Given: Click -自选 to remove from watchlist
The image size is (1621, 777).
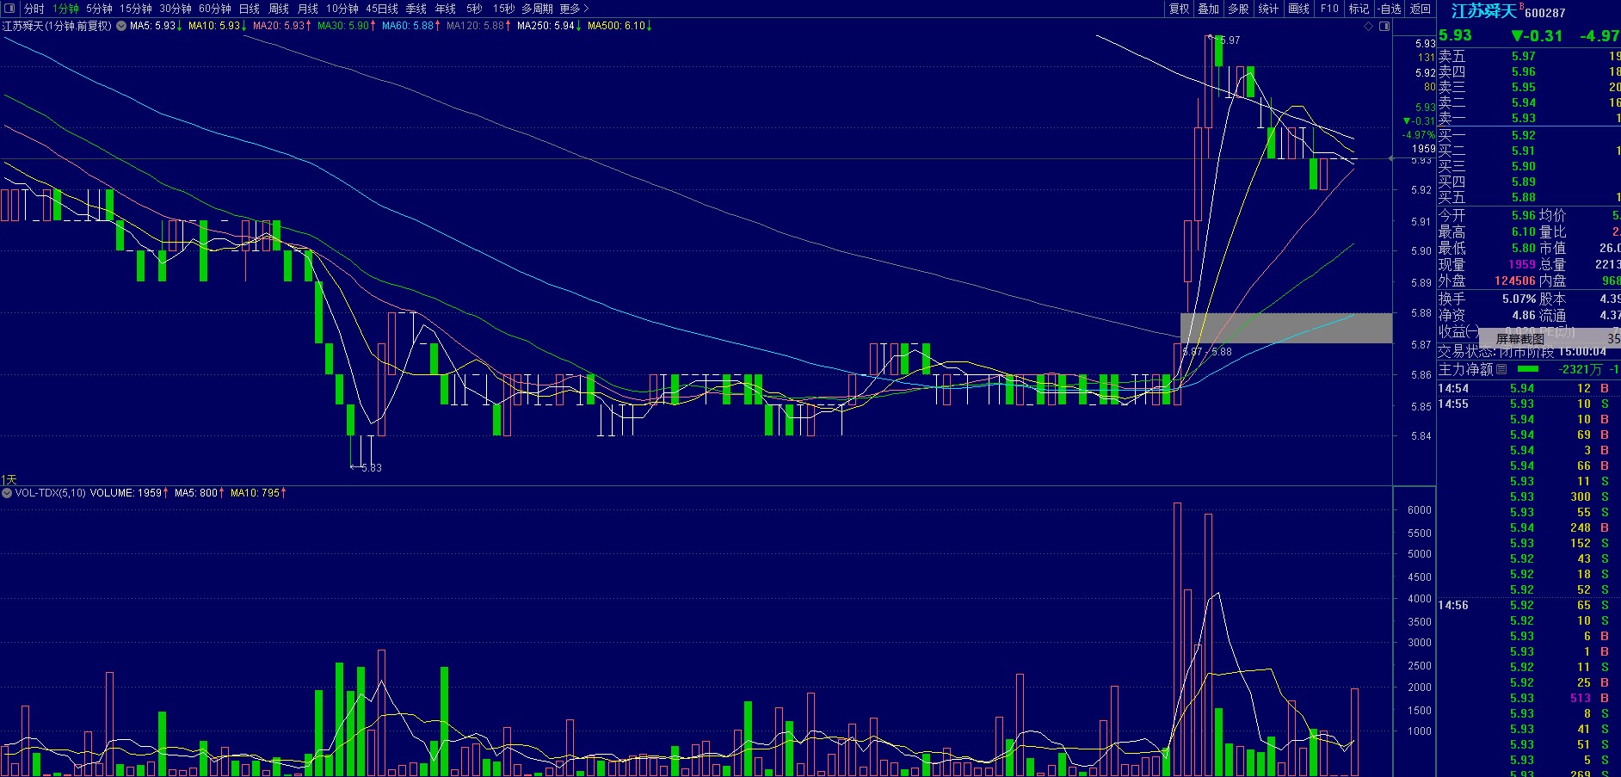Looking at the screenshot, I should point(1390,9).
